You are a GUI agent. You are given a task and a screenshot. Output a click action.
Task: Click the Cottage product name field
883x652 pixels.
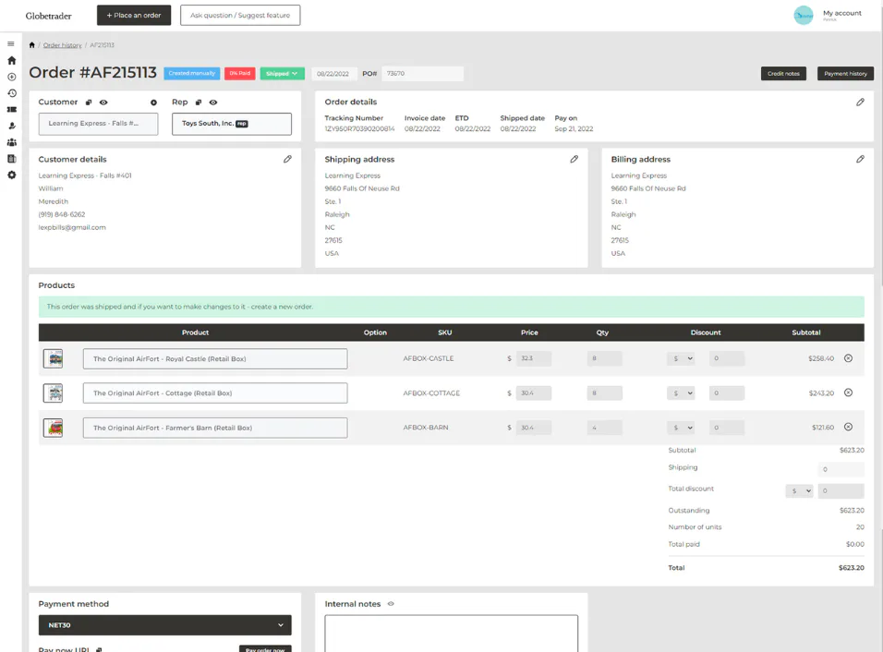(x=215, y=393)
